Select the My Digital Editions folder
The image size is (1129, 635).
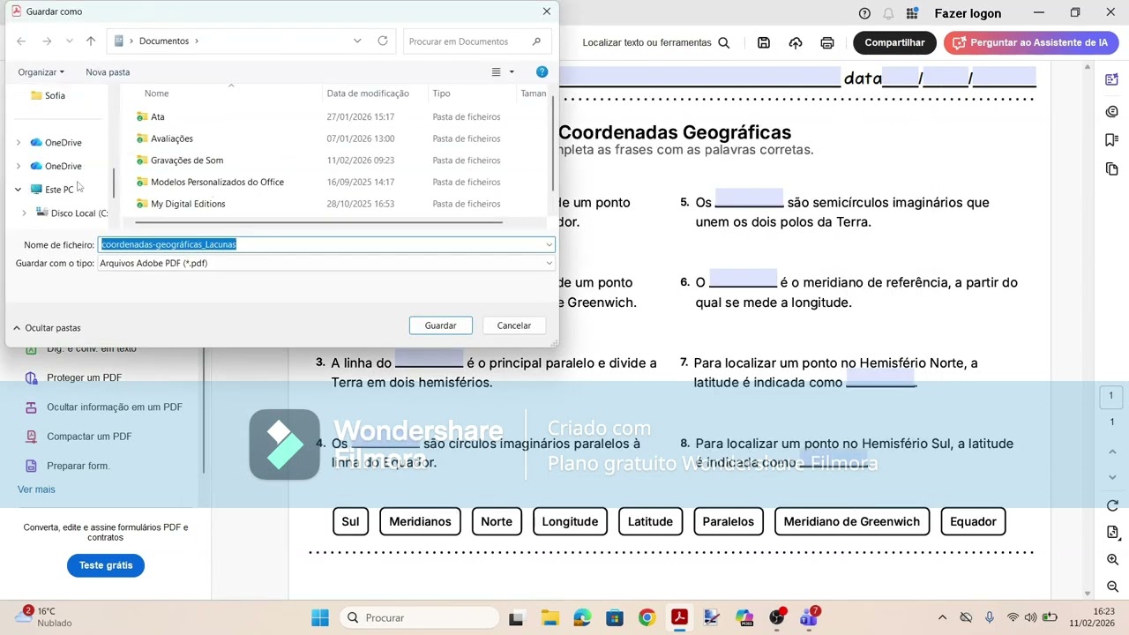[x=188, y=204]
